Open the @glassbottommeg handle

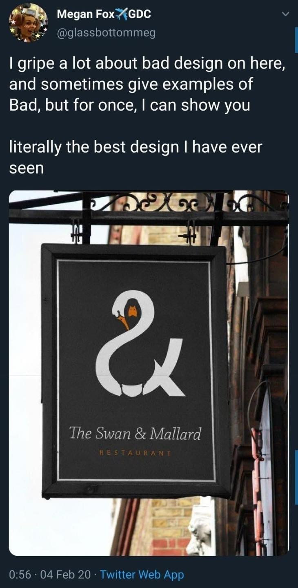pyautogui.click(x=106, y=33)
